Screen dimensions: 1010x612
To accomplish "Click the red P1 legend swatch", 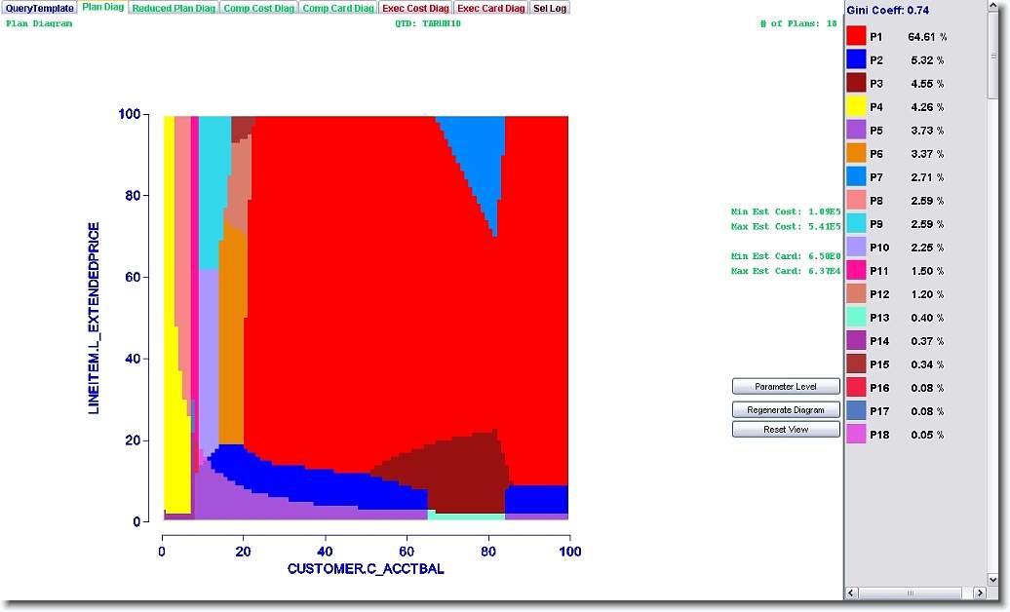I will (x=856, y=37).
